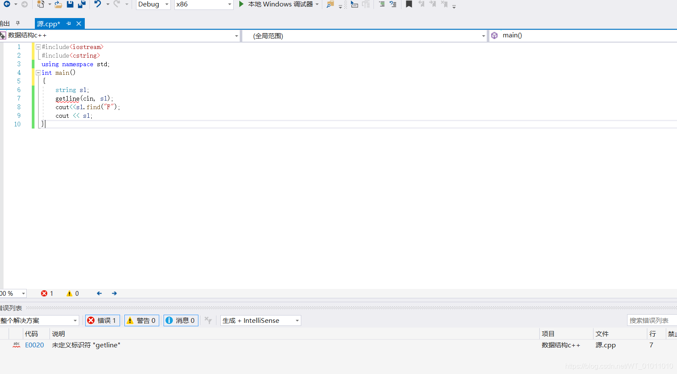
Task: Open the new project dropdown arrow
Action: [49, 4]
